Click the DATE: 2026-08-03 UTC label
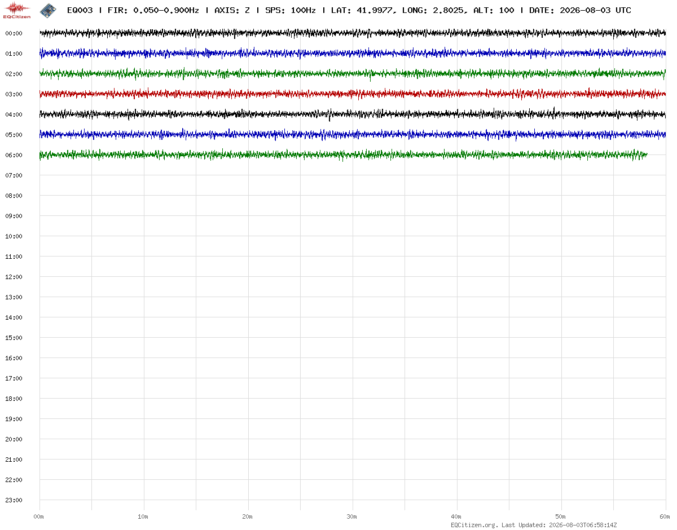The width and height of the screenshot is (677, 530). [x=580, y=10]
